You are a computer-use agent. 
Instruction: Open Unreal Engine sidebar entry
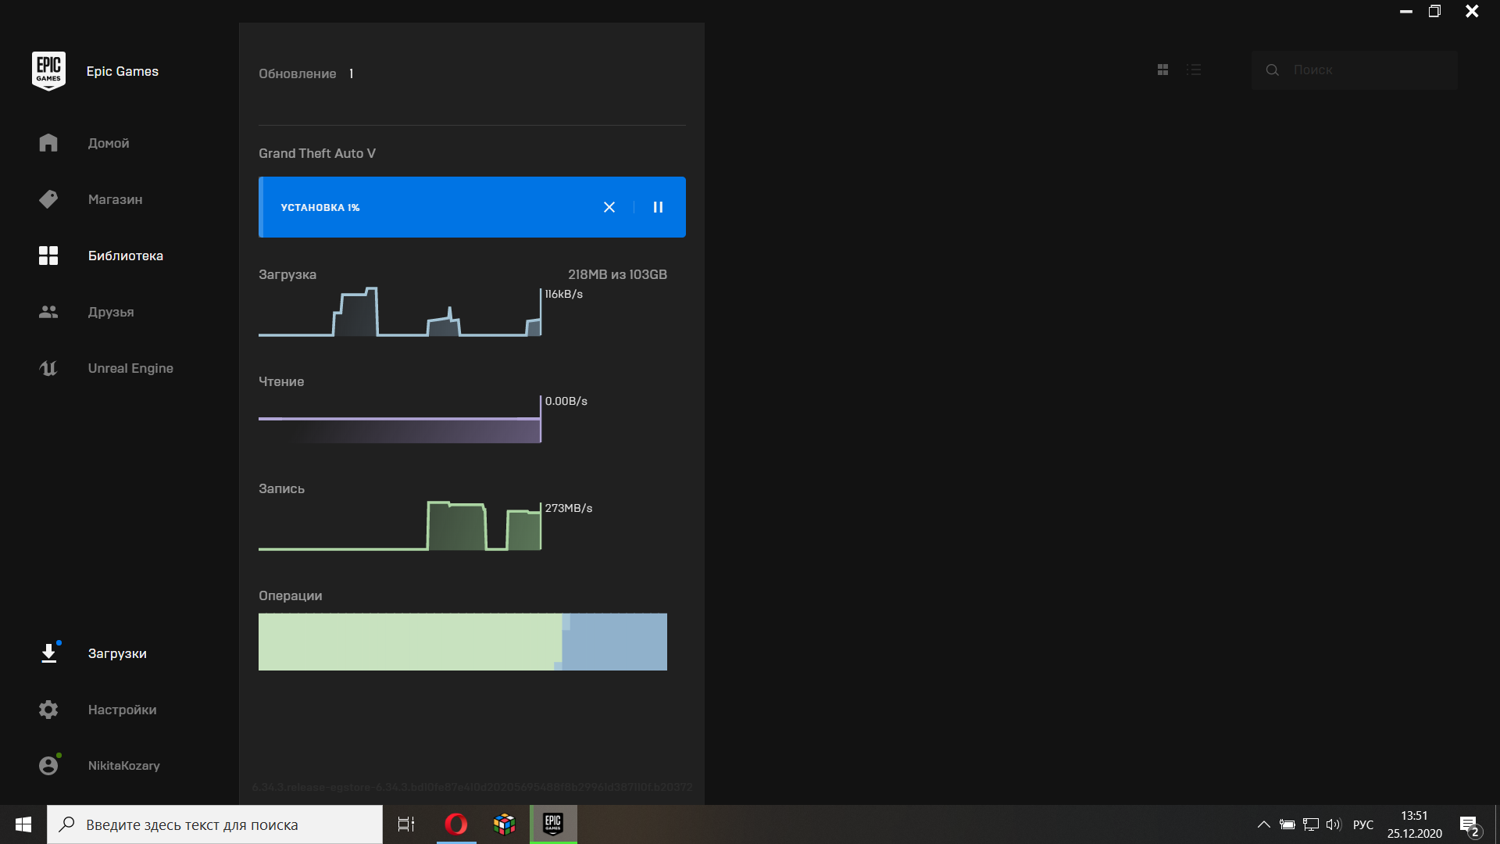point(130,368)
